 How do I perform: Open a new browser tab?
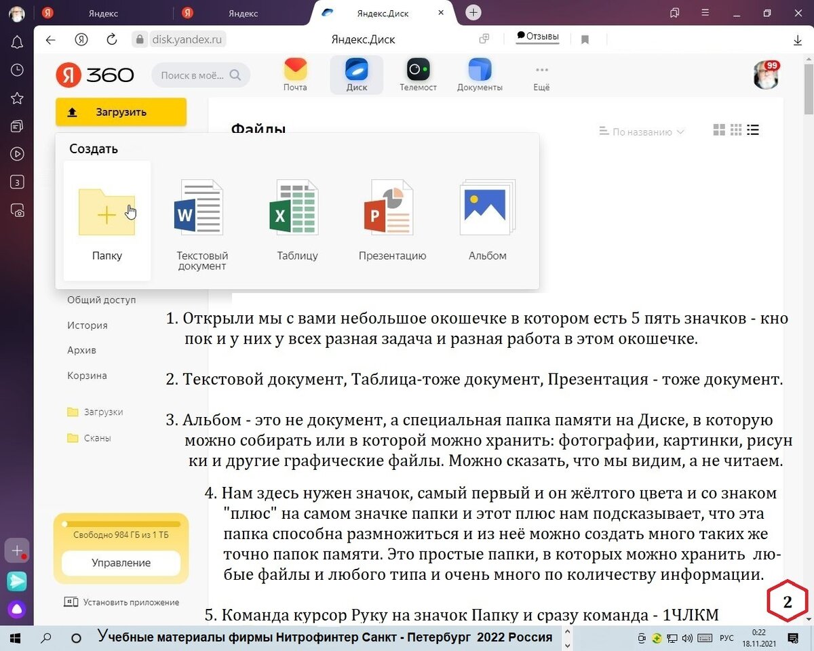point(473,13)
